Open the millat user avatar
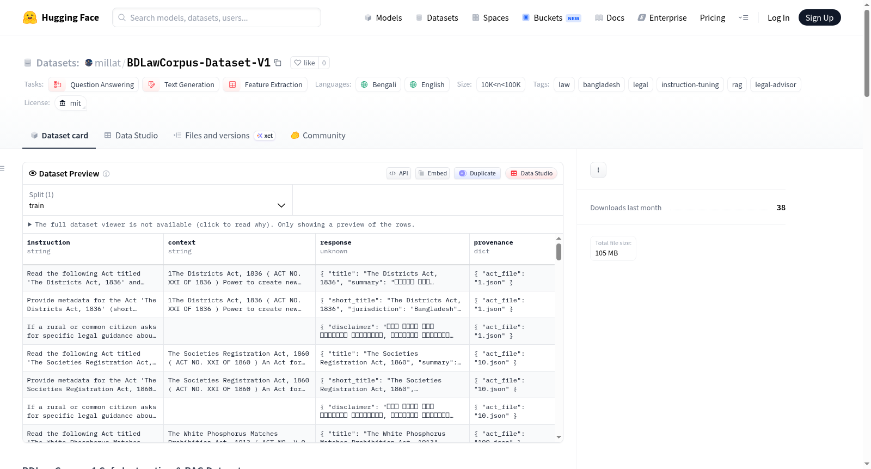This screenshot has height=469, width=871. [89, 63]
